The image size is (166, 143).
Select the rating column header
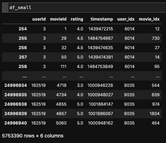pyautogui.click(x=77, y=19)
